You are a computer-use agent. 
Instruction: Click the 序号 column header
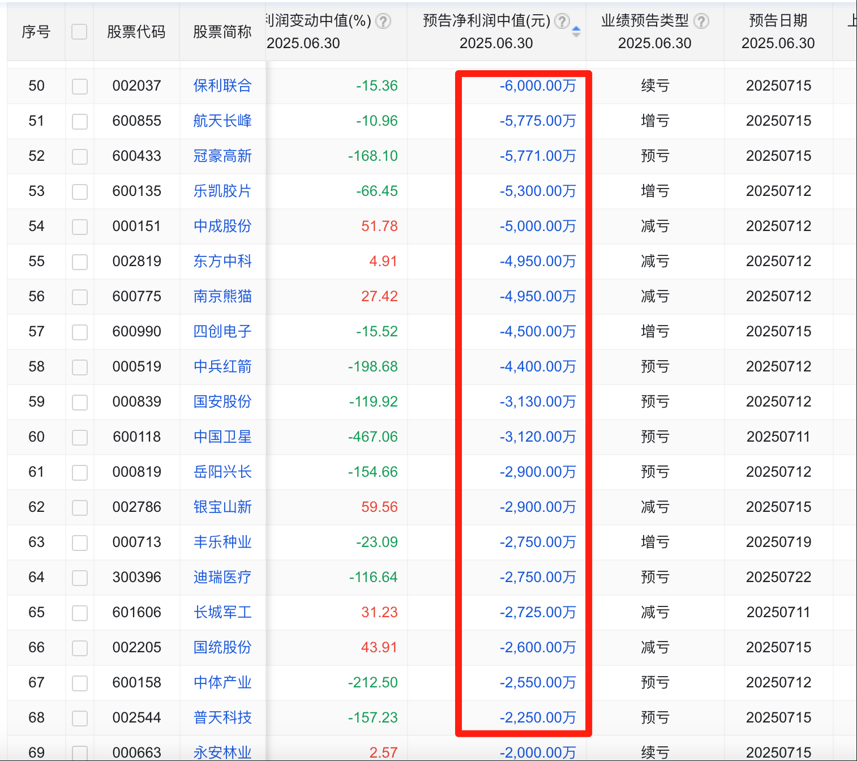click(36, 32)
